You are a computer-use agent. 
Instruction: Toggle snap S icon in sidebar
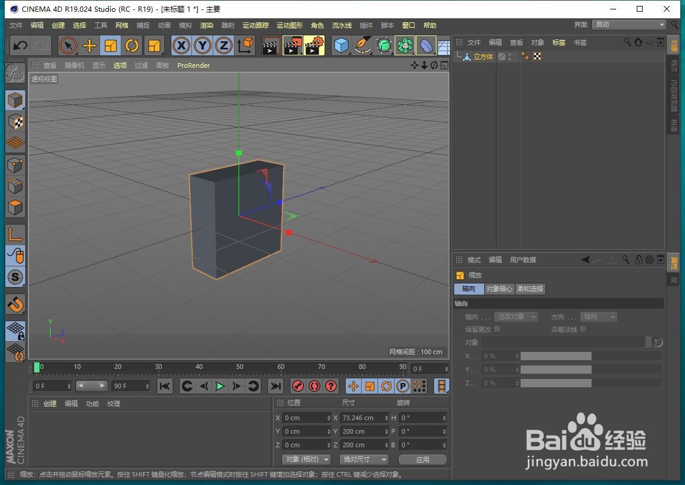[15, 277]
